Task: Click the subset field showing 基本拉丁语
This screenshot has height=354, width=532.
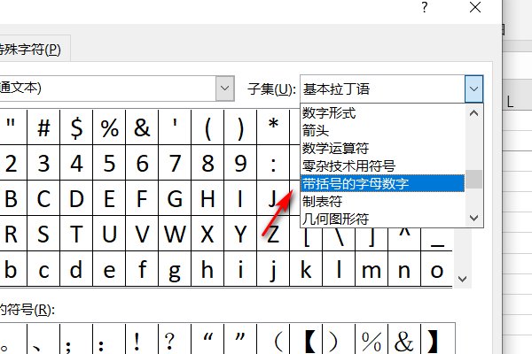Action: [383, 89]
